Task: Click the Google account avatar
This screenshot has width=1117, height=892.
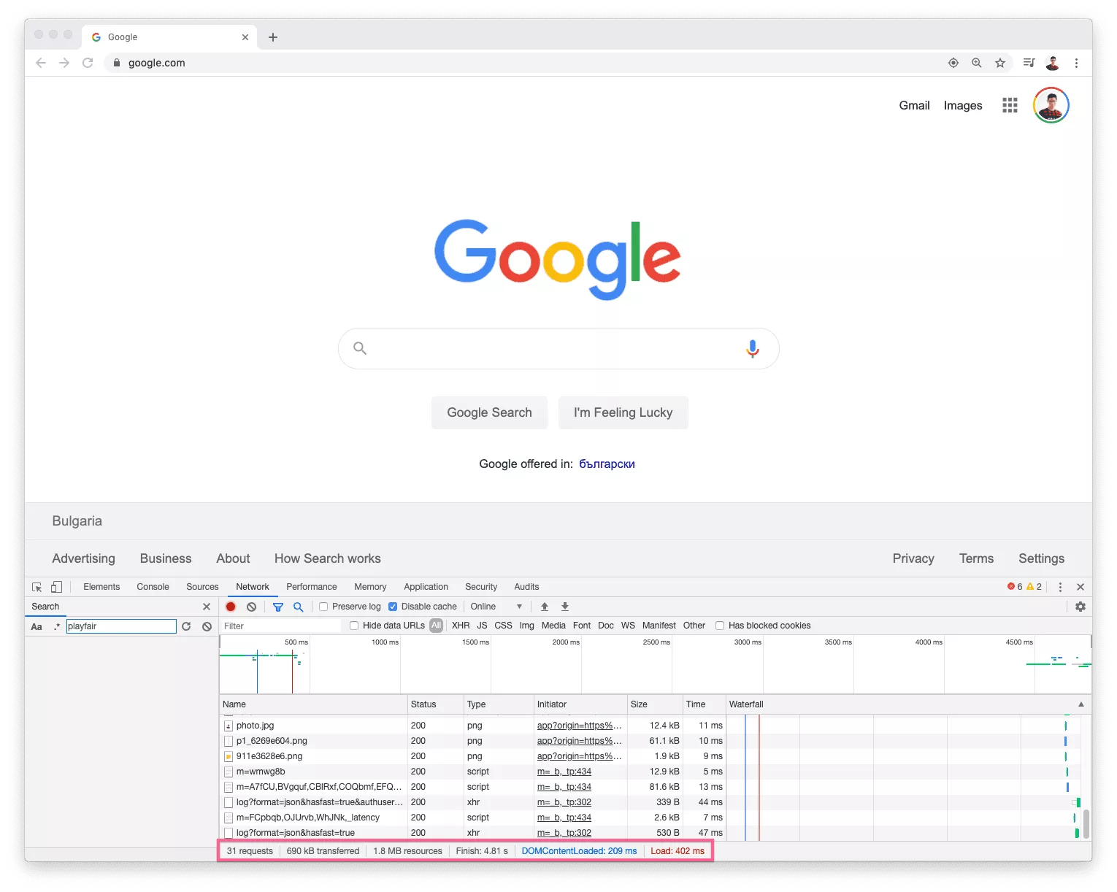Action: (x=1051, y=105)
